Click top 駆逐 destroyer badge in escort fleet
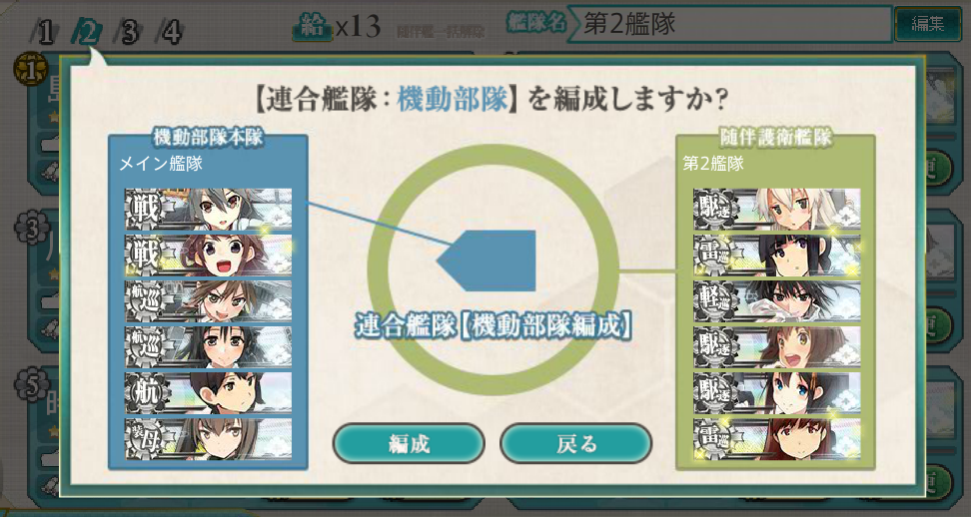Image resolution: width=971 pixels, height=517 pixels. pyautogui.click(x=715, y=209)
